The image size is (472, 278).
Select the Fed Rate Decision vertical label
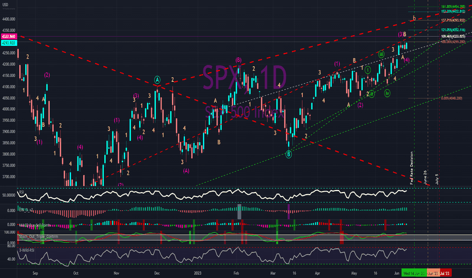(x=412, y=168)
